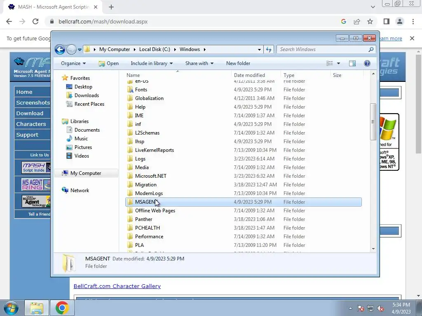This screenshot has height=316, width=422.
Task: Select My Computer in the address breadcrumb
Action: (115, 49)
